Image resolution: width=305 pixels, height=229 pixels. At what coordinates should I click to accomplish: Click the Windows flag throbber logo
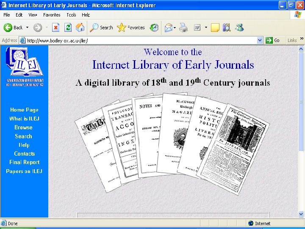click(x=298, y=14)
